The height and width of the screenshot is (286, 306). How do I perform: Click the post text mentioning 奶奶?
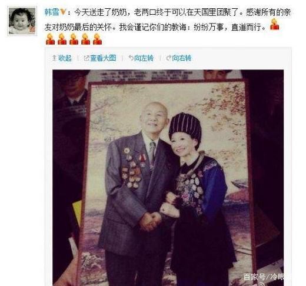[168, 19]
